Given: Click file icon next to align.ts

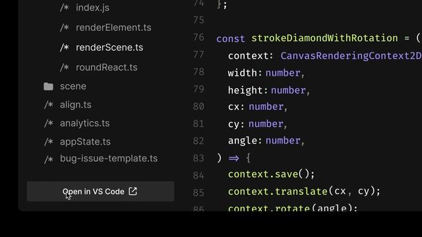Looking at the screenshot, I should point(49,105).
